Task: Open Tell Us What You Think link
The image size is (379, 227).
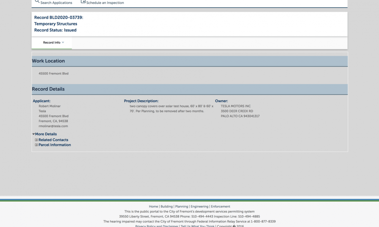Action: pos(197,226)
